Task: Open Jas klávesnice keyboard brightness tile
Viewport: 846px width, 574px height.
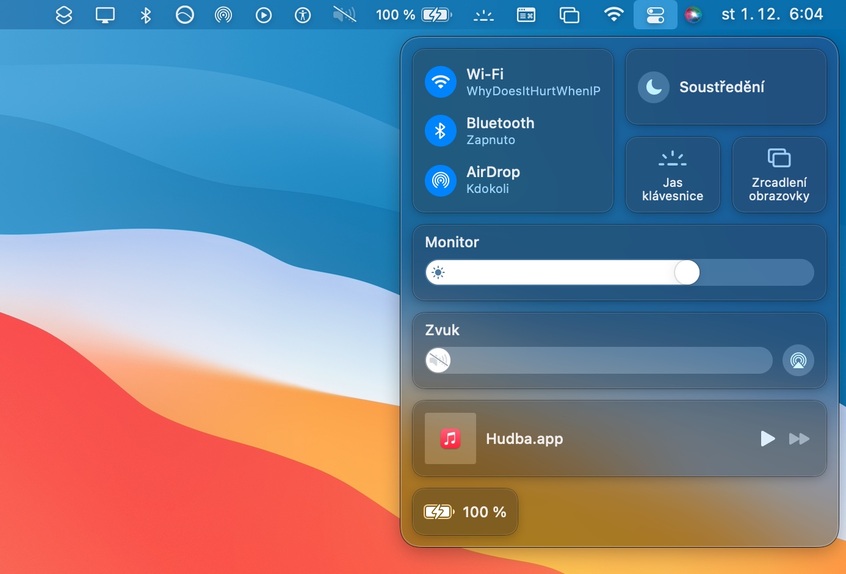Action: coord(673,175)
